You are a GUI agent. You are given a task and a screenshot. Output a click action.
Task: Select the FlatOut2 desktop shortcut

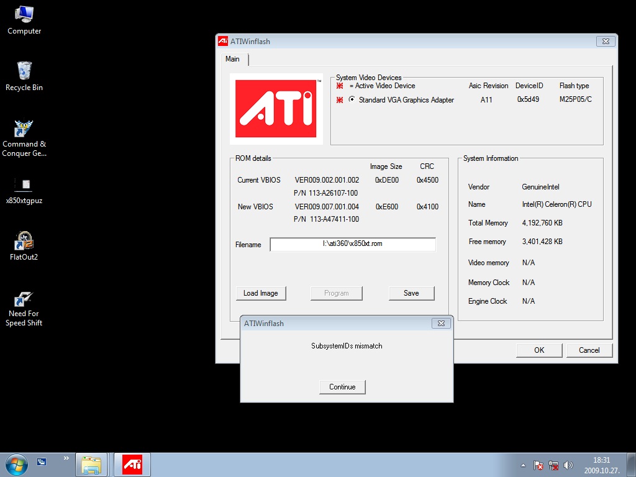pyautogui.click(x=24, y=246)
